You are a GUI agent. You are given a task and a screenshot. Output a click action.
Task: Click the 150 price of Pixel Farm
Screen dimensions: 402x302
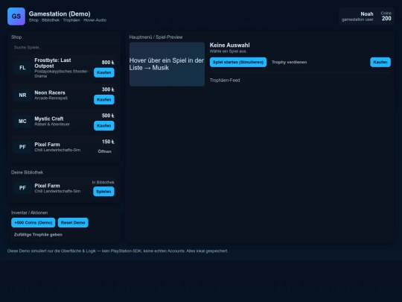point(108,142)
